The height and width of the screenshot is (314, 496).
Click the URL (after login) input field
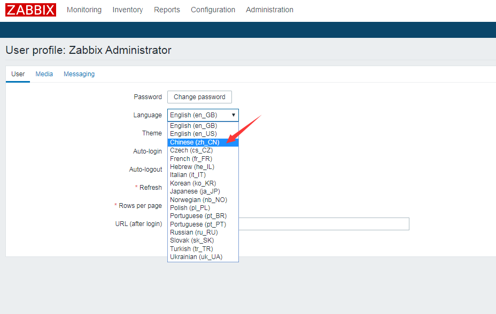324,224
